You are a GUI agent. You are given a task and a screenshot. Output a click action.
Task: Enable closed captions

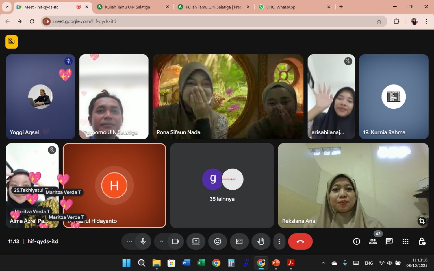coord(239,241)
